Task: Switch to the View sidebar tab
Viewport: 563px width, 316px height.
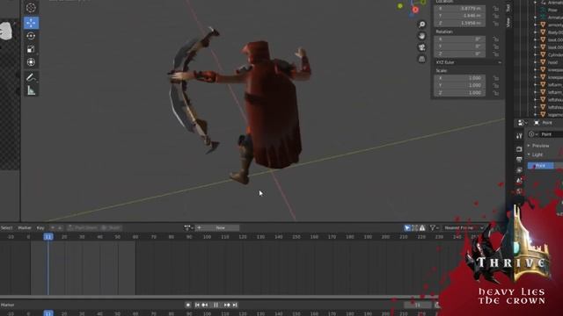Action: pyautogui.click(x=508, y=22)
